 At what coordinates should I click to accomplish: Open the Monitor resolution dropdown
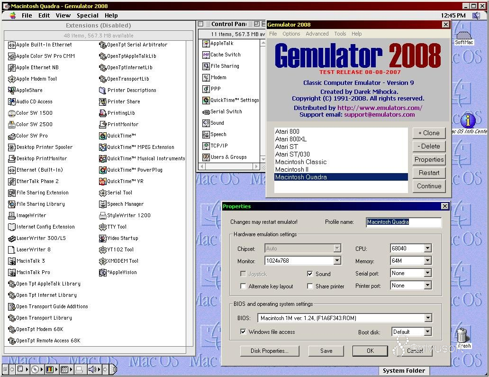pyautogui.click(x=337, y=261)
